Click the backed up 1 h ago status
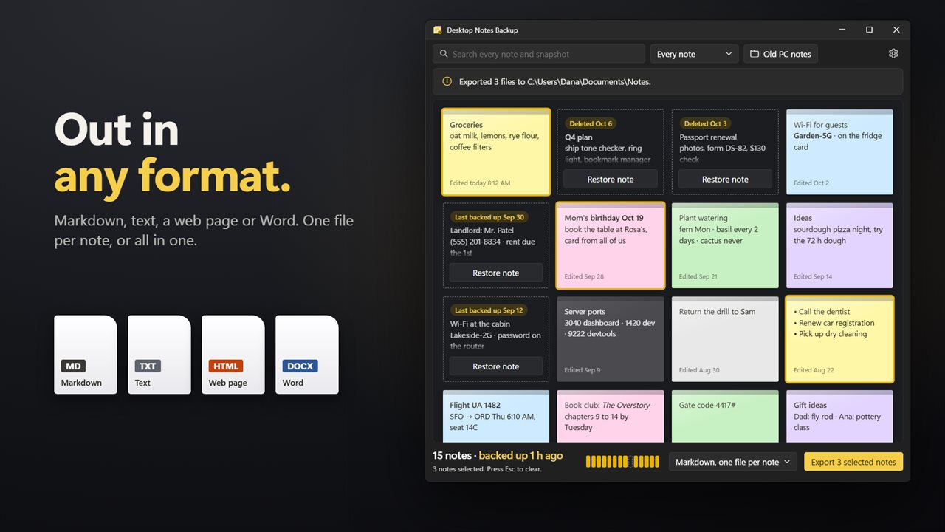Viewport: 945px width, 532px height. point(520,456)
